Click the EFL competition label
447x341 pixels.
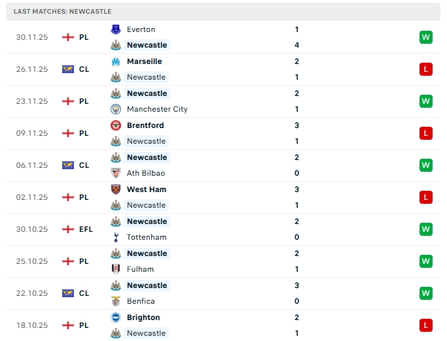[86, 229]
